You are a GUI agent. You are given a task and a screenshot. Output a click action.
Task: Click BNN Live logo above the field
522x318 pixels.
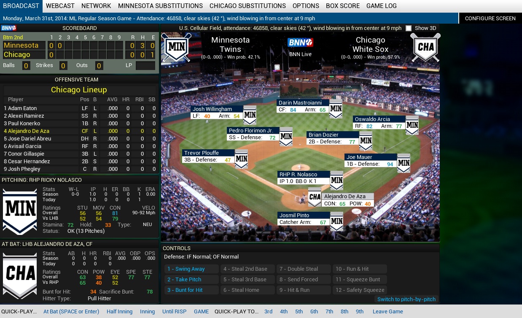[x=300, y=43]
